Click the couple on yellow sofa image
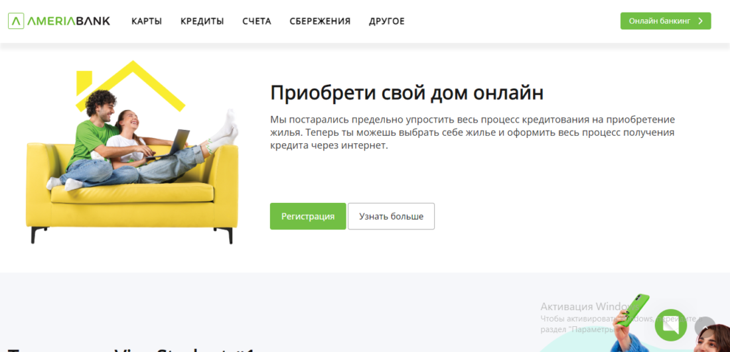730x352 pixels. coord(132,152)
